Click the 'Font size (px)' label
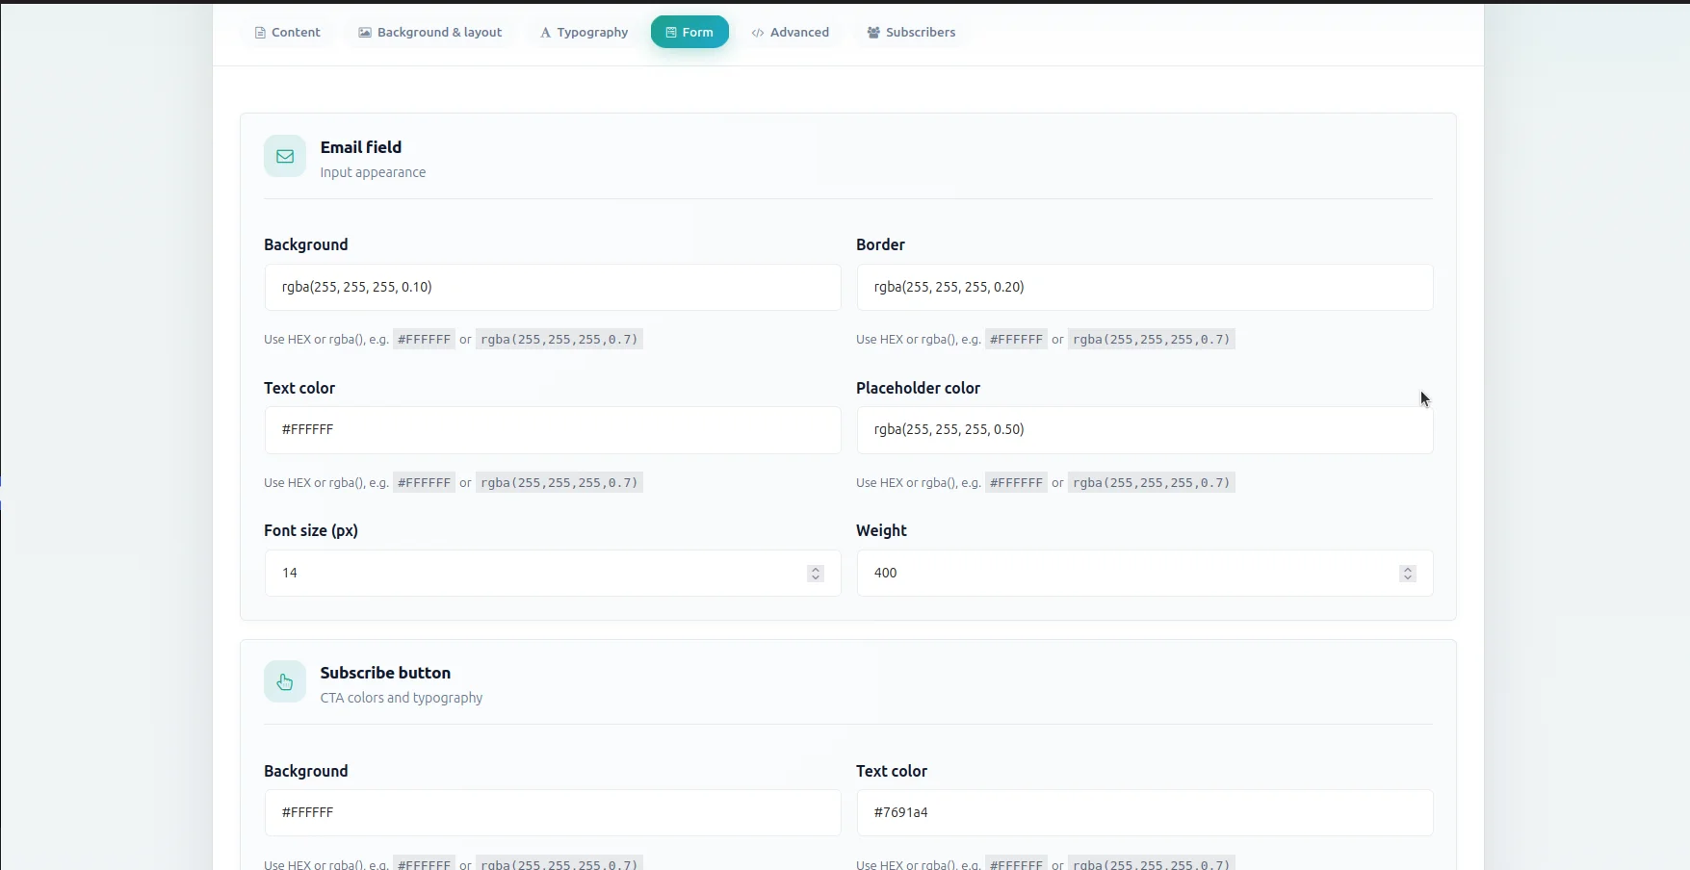 (x=311, y=530)
